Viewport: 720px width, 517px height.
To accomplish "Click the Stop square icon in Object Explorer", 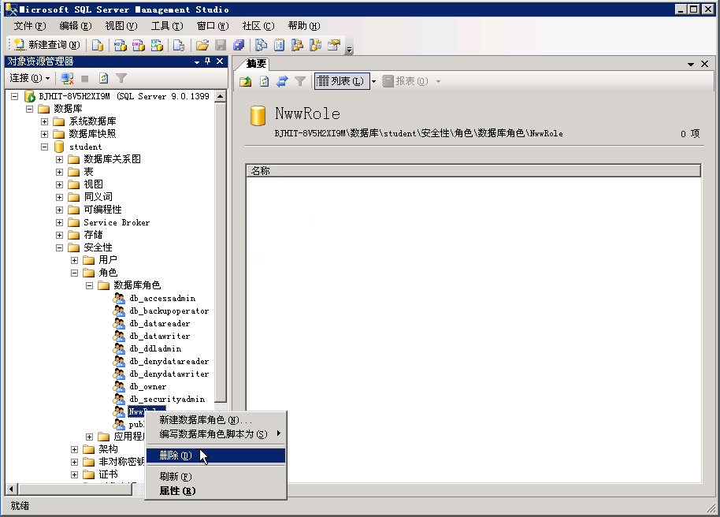I will point(85,79).
